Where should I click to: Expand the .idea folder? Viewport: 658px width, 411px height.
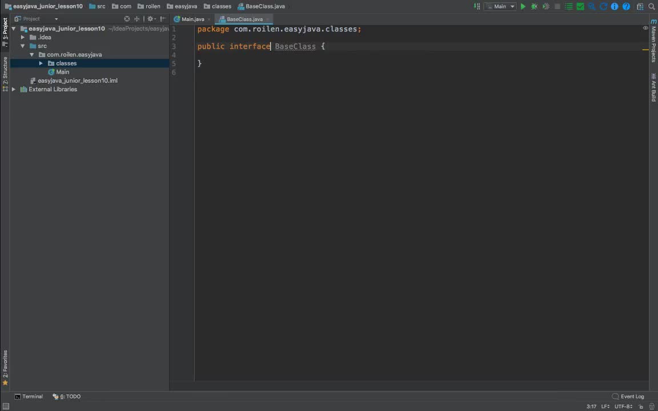(23, 37)
